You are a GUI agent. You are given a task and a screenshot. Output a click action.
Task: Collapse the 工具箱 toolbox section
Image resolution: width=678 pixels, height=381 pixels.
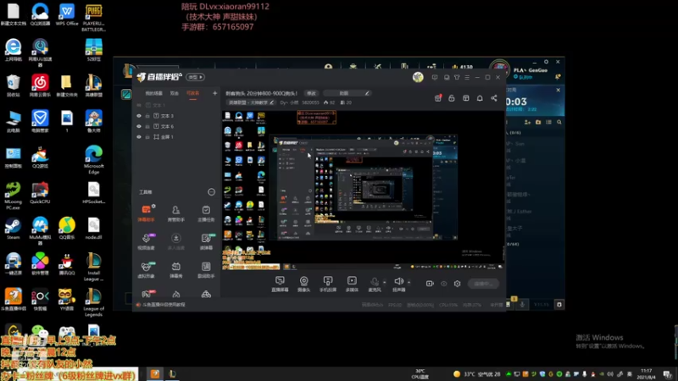[211, 192]
